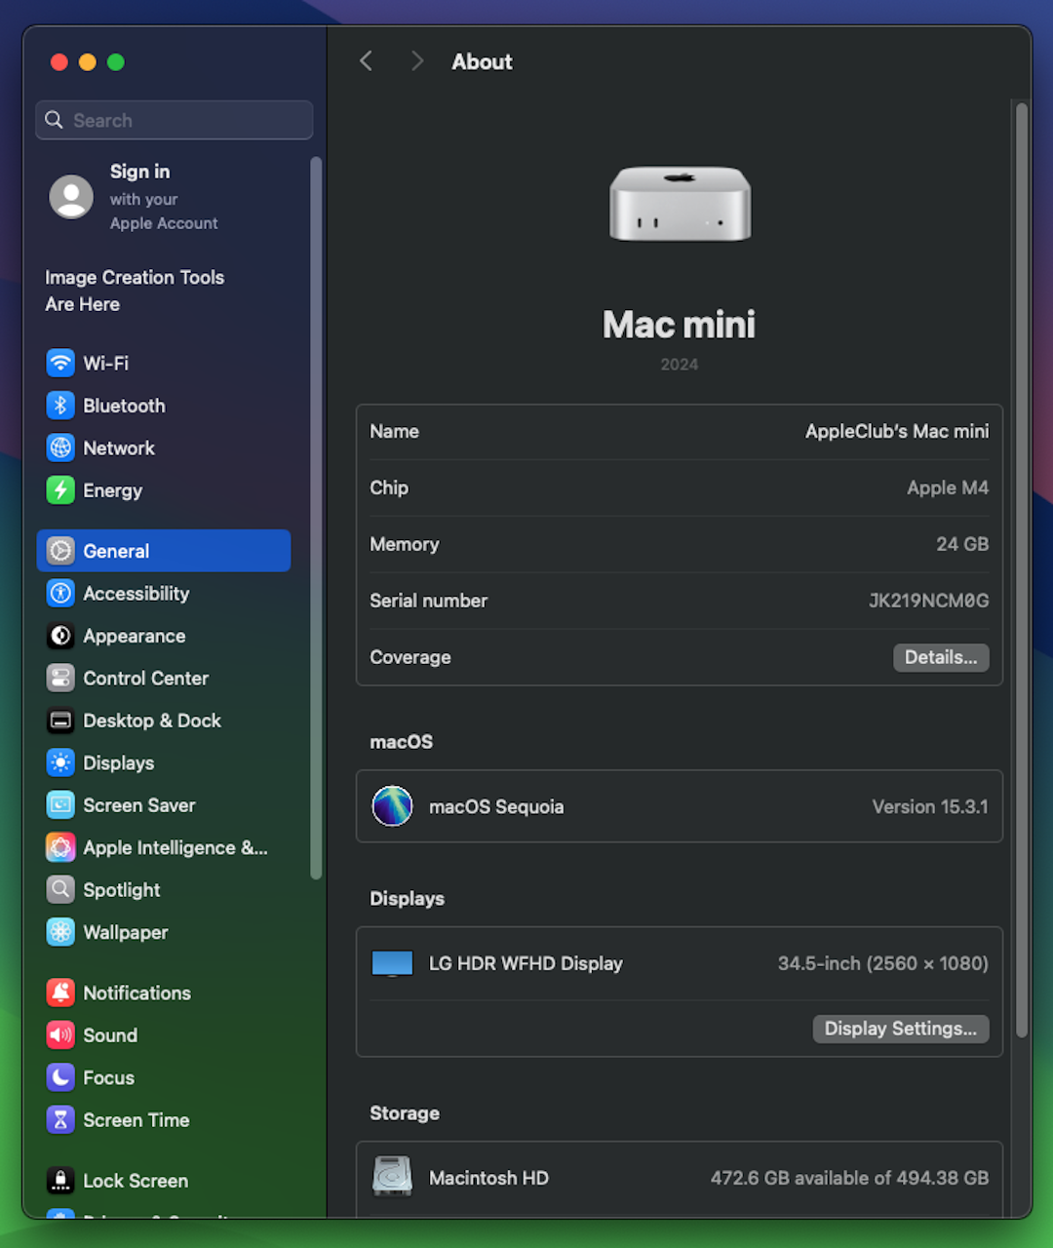
Task: Click the Accessibility icon
Action: 60,593
